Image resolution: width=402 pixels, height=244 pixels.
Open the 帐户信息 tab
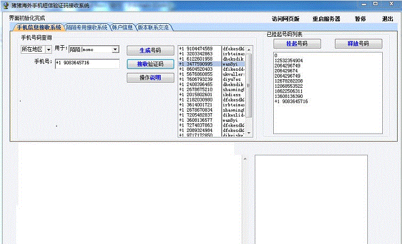tap(122, 27)
